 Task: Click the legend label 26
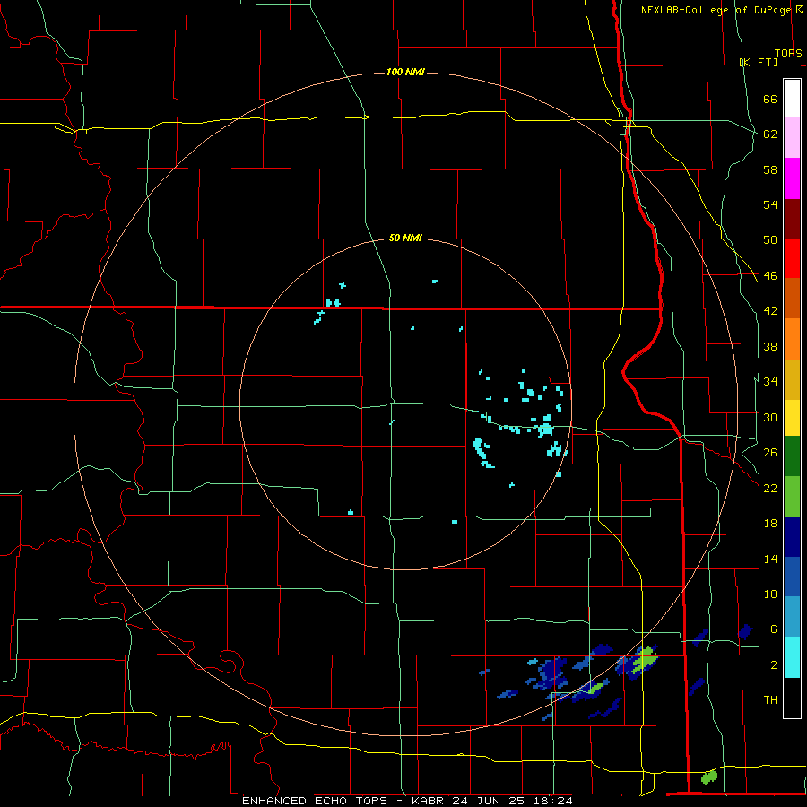770,452
